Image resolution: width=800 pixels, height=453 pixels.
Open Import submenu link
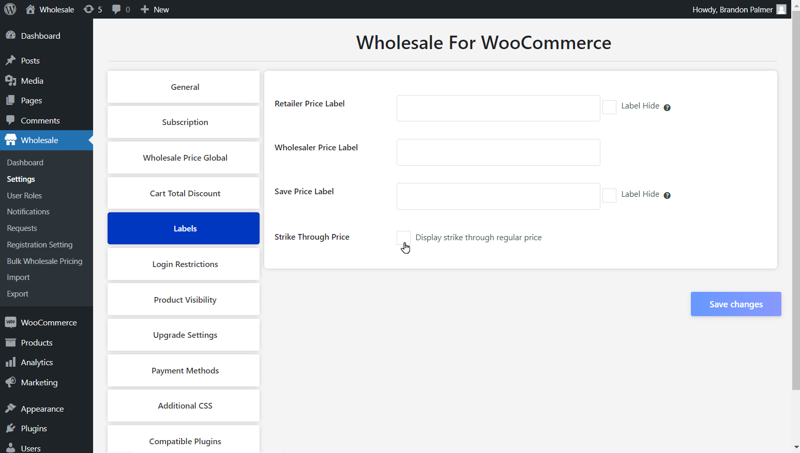(x=19, y=277)
